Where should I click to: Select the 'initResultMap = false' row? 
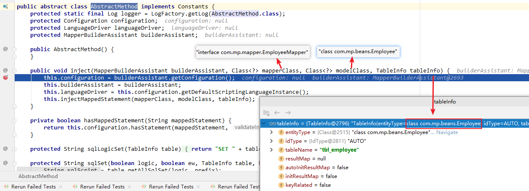(394, 176)
